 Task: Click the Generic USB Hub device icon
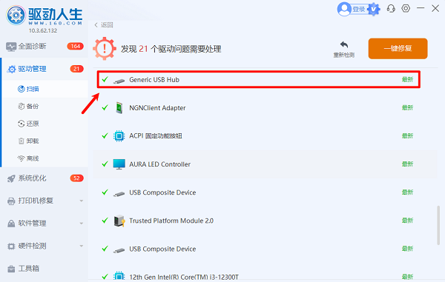119,81
